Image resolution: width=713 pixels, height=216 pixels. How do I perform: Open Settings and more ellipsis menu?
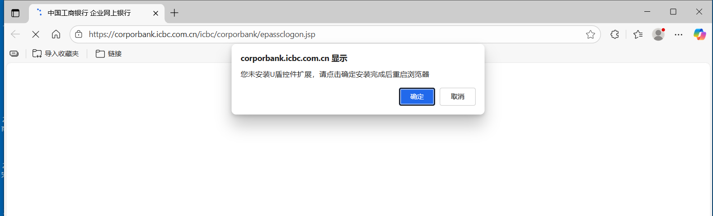point(679,34)
